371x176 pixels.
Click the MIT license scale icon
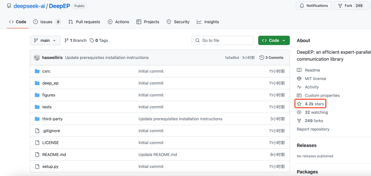[299, 78]
